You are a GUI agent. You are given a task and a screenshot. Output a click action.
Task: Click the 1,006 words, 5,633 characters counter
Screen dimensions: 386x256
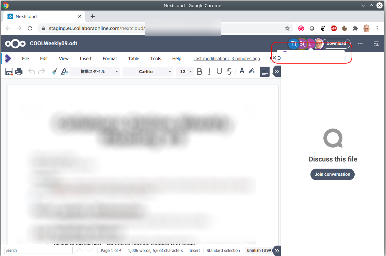coord(155,250)
